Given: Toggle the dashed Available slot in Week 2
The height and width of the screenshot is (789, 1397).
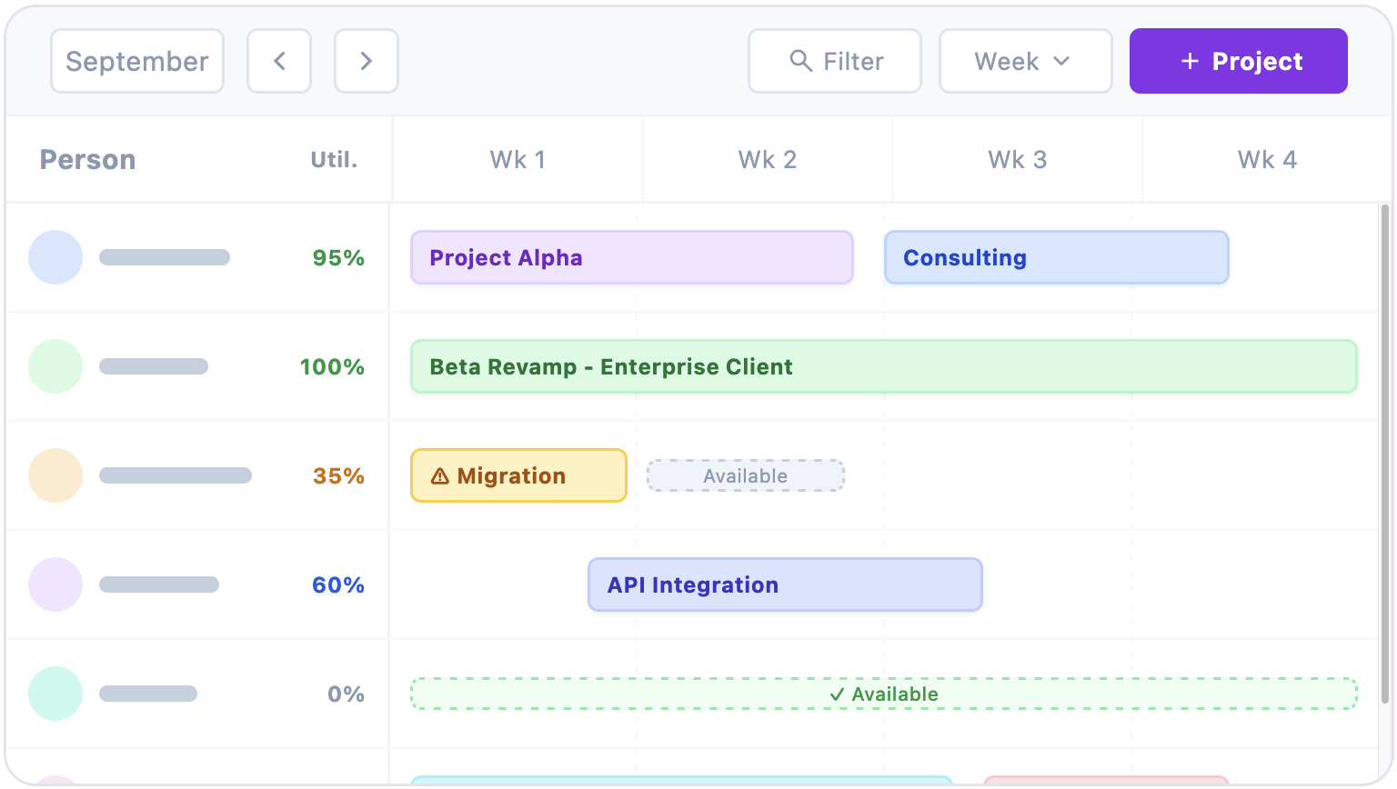Looking at the screenshot, I should pyautogui.click(x=745, y=475).
